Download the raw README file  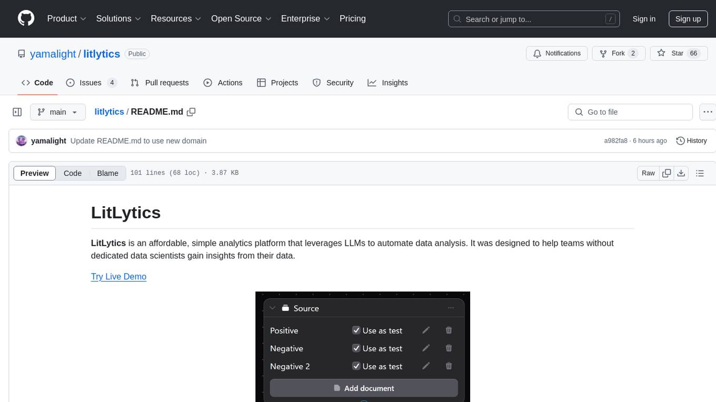(x=681, y=173)
